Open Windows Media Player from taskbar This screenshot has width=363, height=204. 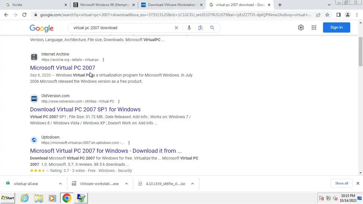pos(52,198)
